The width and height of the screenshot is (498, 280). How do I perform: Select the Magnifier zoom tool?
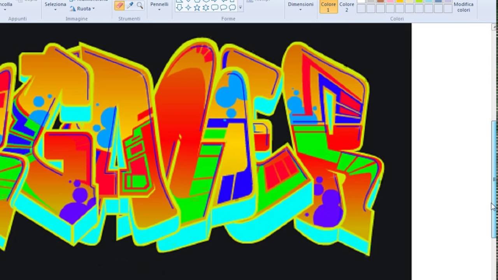tap(140, 5)
